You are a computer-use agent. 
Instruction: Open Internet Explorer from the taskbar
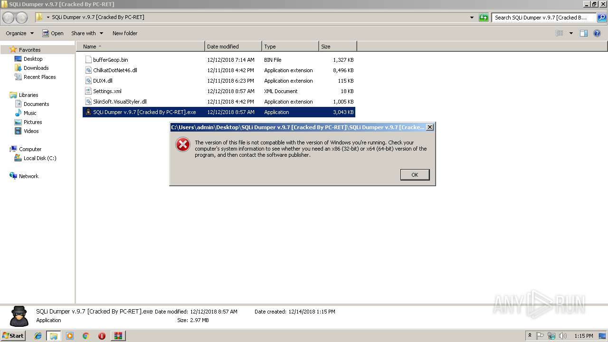[38, 336]
